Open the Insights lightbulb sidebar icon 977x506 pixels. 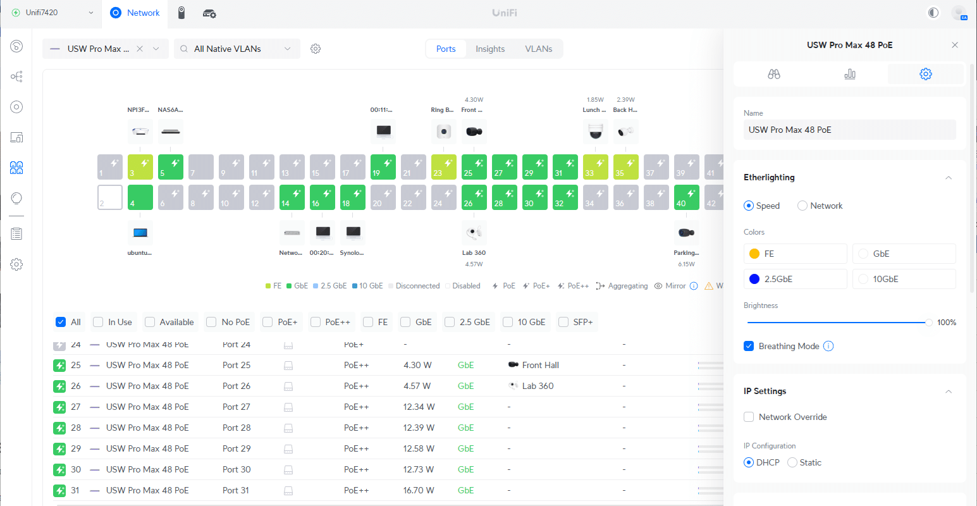click(17, 199)
